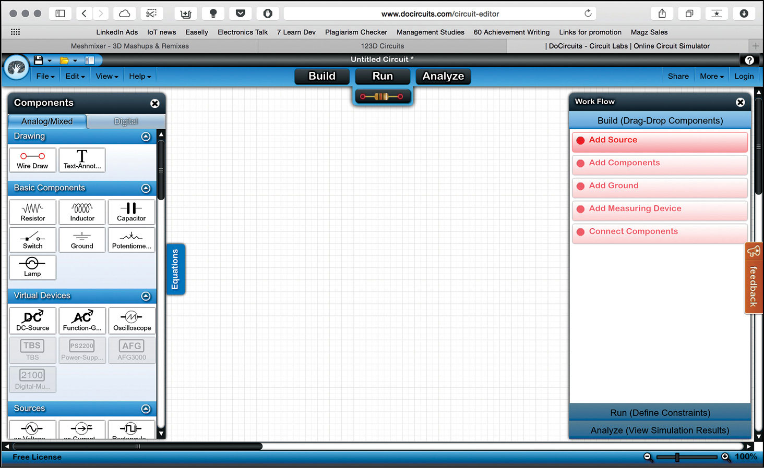
Task: Open the Analyze mode tab
Action: click(x=443, y=76)
